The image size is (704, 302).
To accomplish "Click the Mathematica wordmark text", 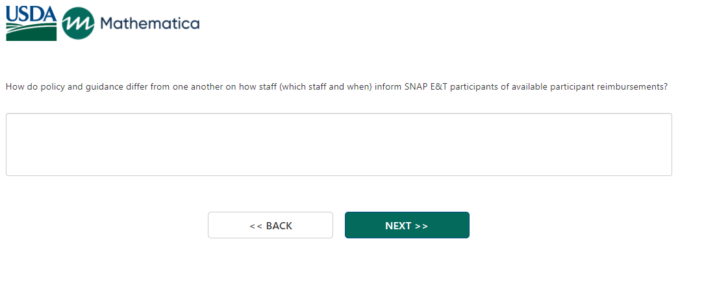I will (150, 24).
